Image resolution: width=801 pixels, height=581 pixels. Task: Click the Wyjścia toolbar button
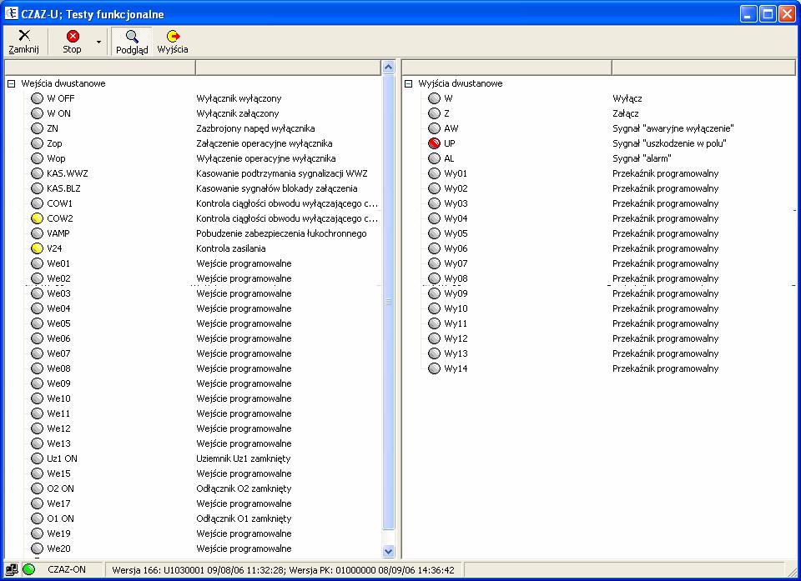(x=173, y=42)
